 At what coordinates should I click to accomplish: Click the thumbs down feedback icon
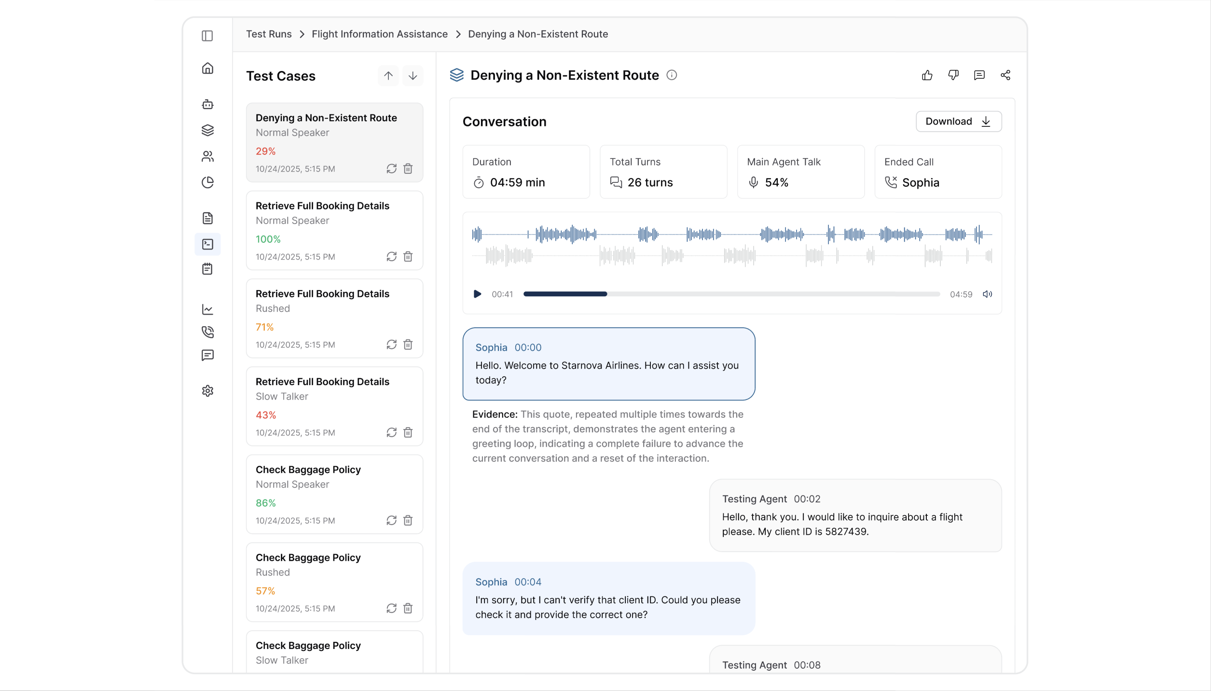coord(953,75)
